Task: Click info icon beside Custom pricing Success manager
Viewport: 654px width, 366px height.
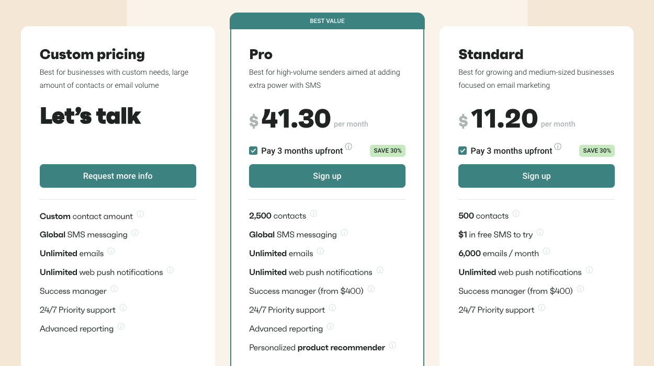Action: pyautogui.click(x=114, y=289)
